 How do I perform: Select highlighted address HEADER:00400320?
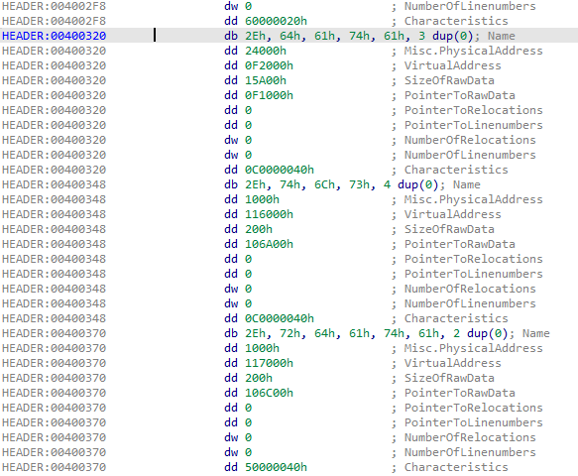tap(55, 36)
